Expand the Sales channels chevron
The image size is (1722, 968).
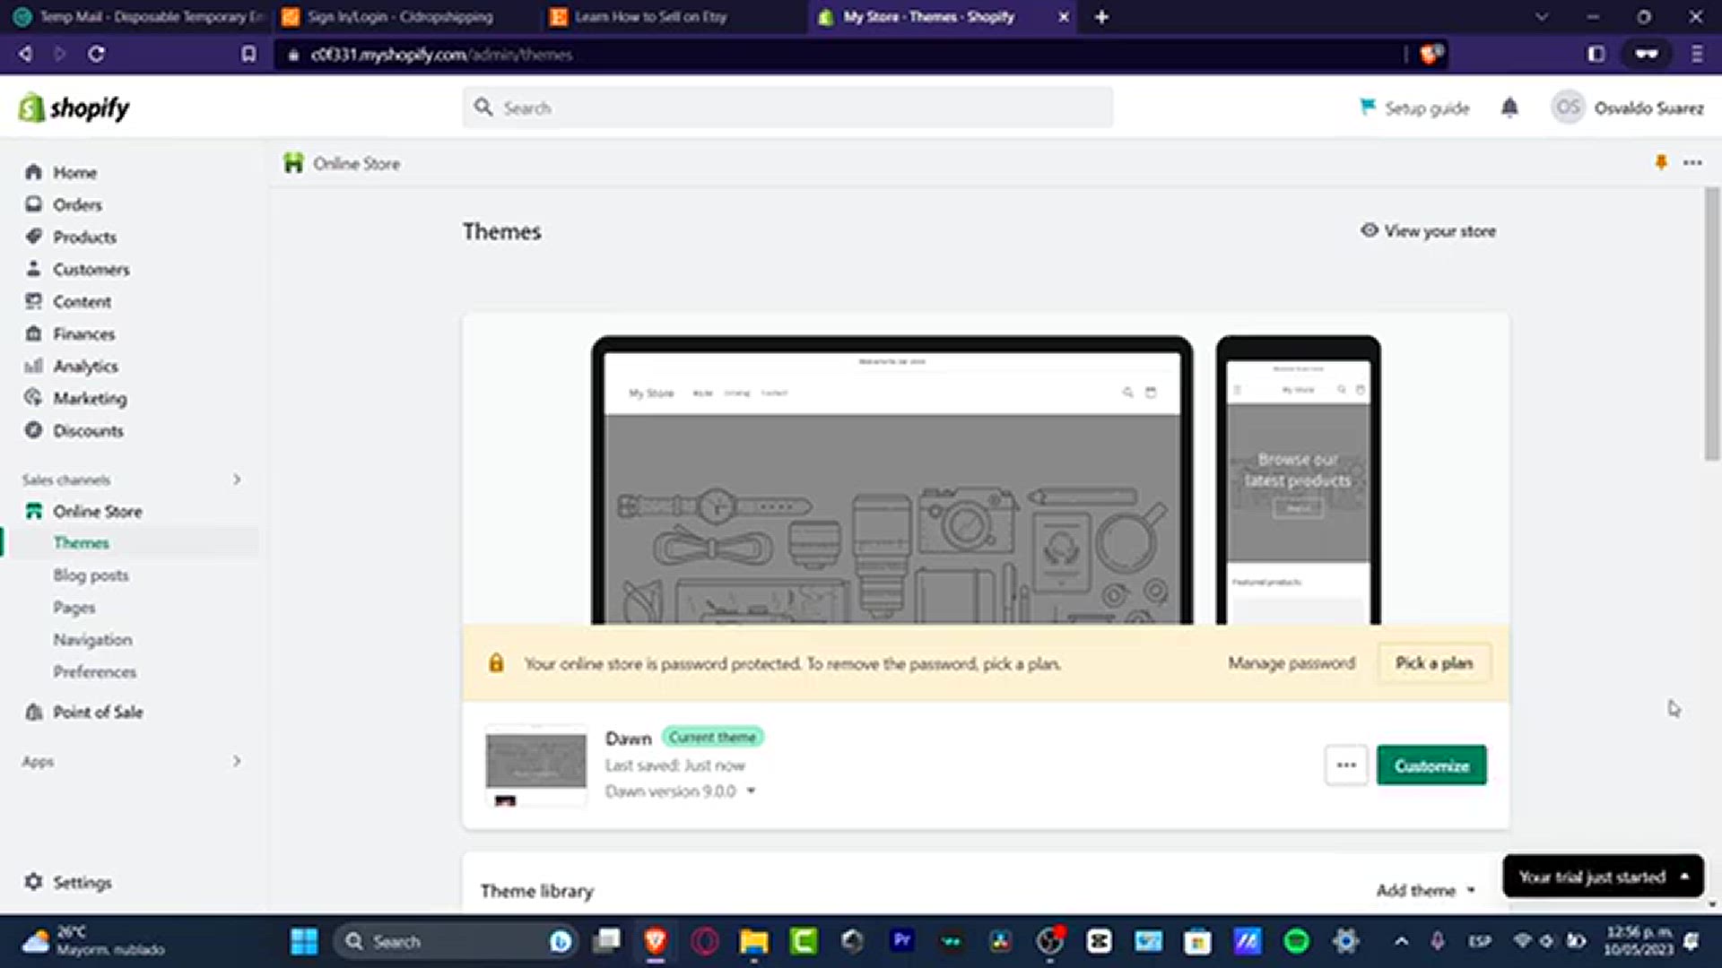click(237, 480)
